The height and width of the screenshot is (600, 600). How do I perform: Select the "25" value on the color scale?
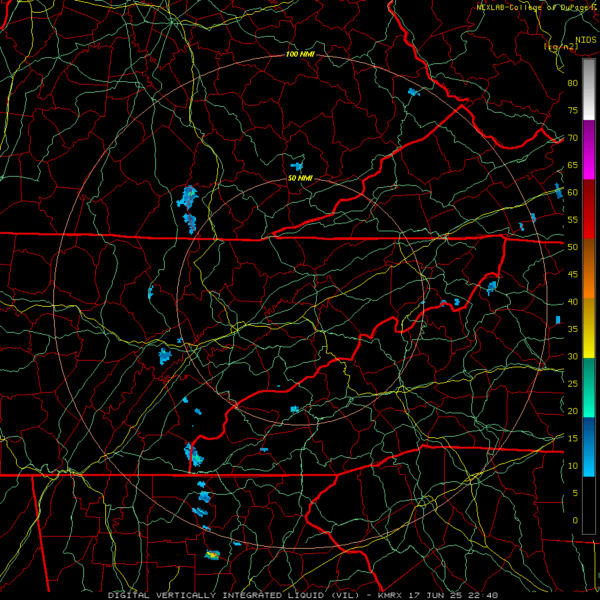point(573,384)
